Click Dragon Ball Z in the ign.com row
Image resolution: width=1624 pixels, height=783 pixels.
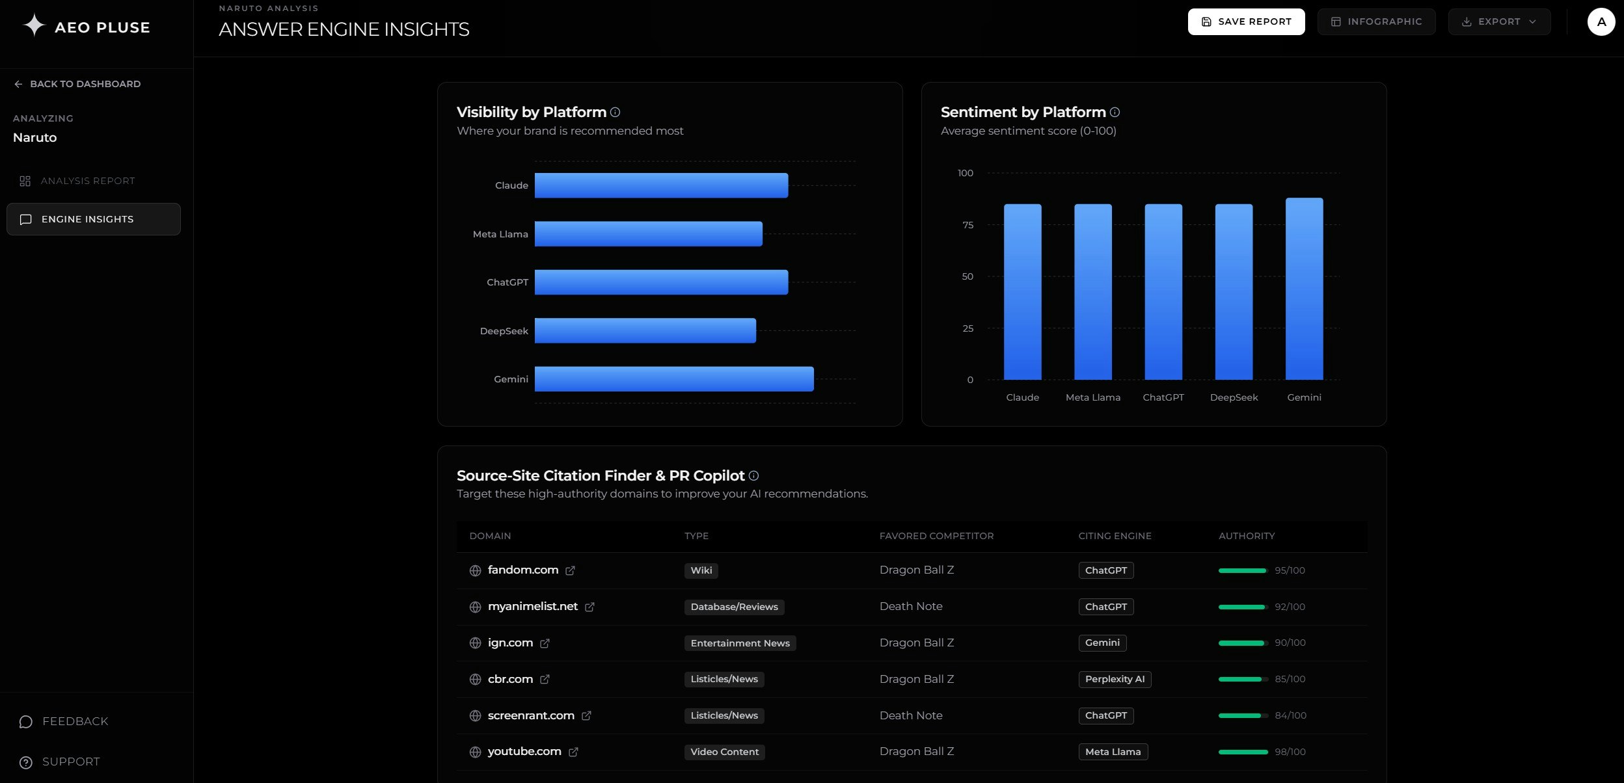(917, 643)
